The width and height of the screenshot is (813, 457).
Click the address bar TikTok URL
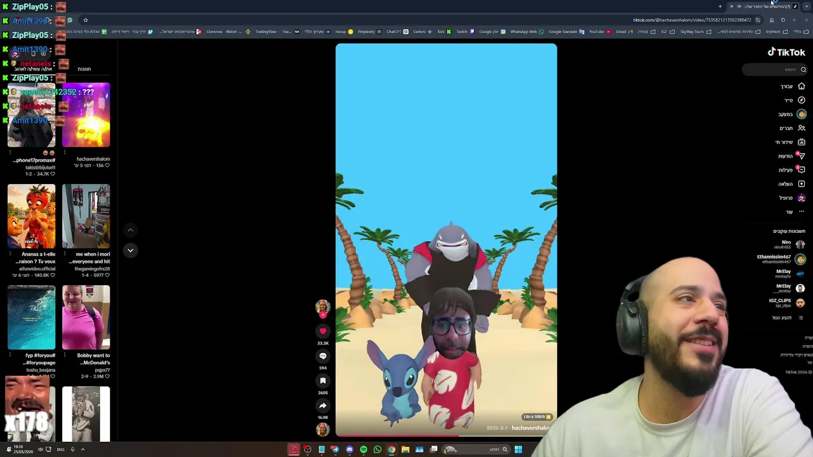click(x=692, y=20)
